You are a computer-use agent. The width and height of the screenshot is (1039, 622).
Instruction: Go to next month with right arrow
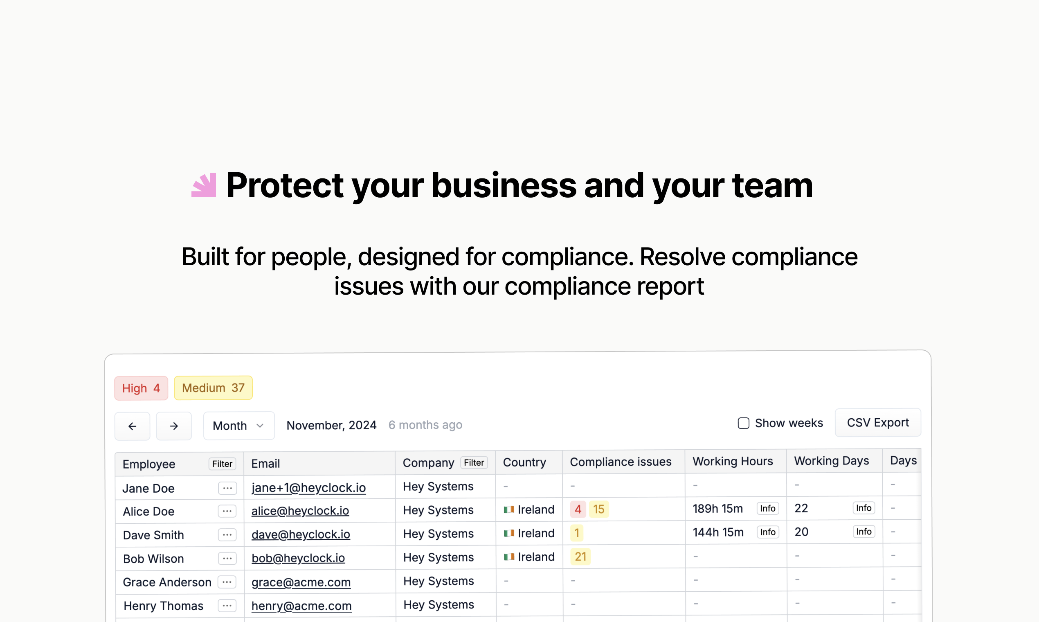click(174, 426)
